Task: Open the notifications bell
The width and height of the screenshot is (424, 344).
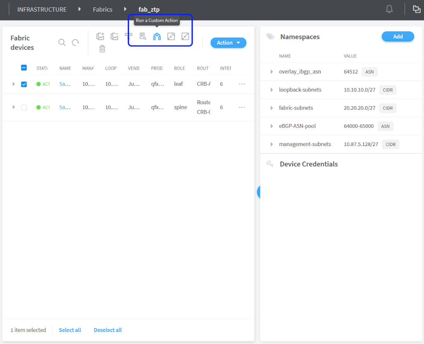Action: coord(390,9)
